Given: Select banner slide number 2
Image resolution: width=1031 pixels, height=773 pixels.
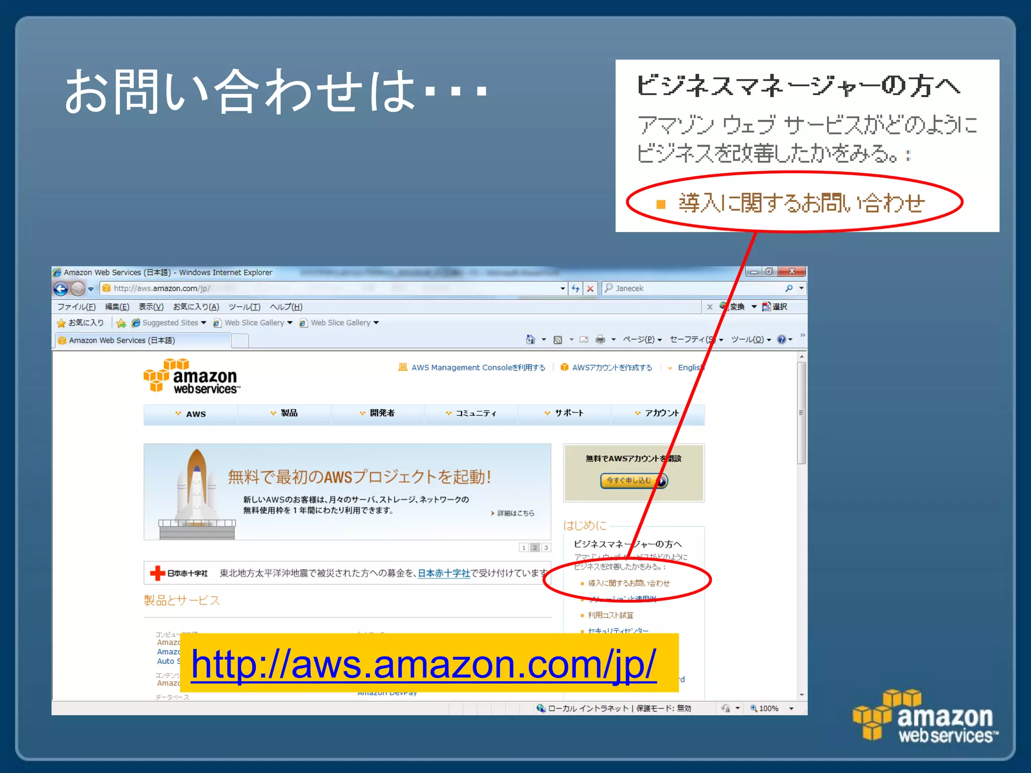Looking at the screenshot, I should [x=535, y=548].
